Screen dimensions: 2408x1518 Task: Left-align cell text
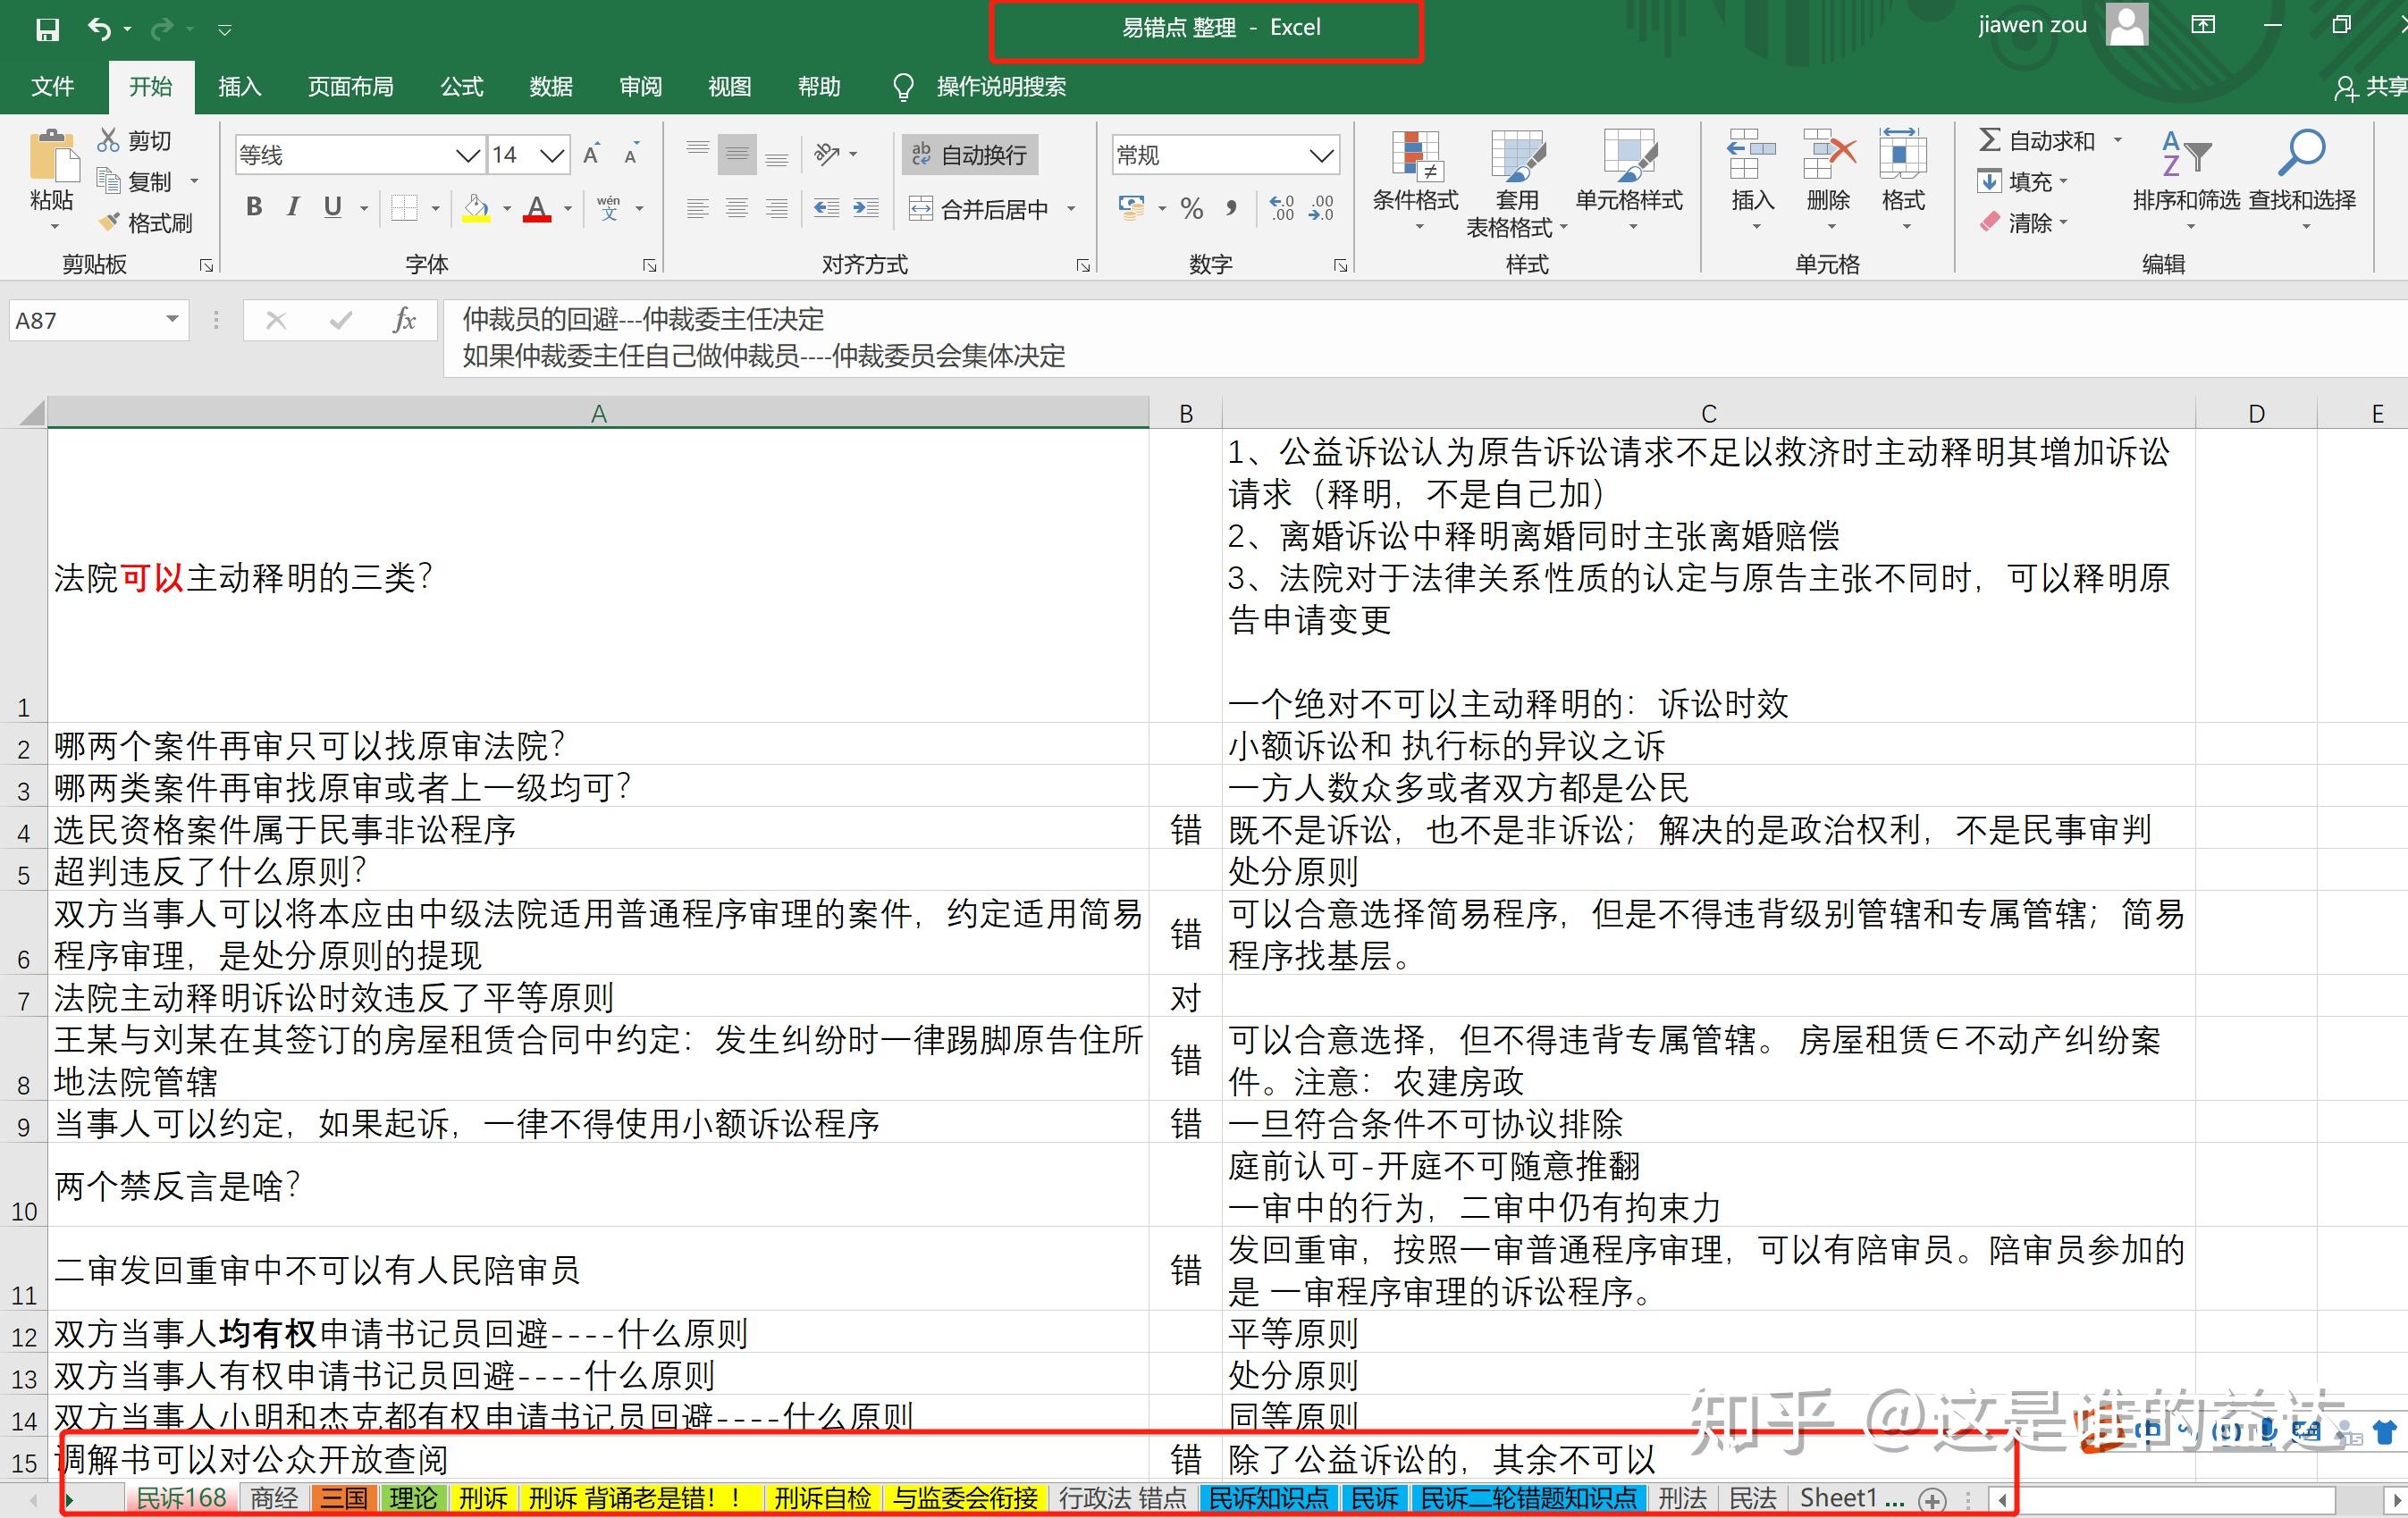(698, 208)
